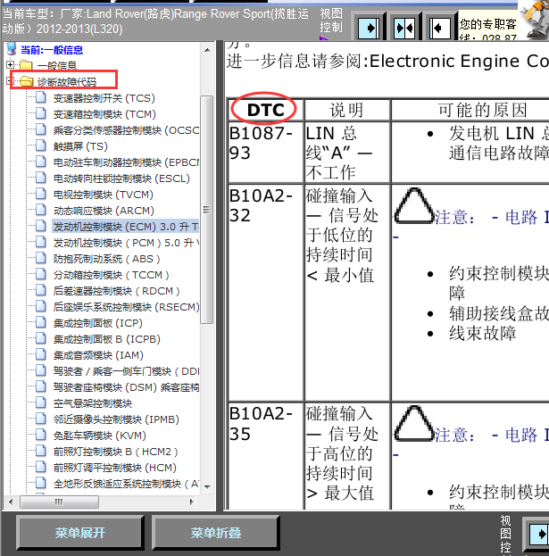Click page icon beside 触摸屏 (TS)
This screenshot has width=549, height=556.
tap(41, 145)
